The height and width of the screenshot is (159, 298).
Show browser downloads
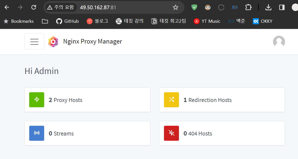pos(268,7)
